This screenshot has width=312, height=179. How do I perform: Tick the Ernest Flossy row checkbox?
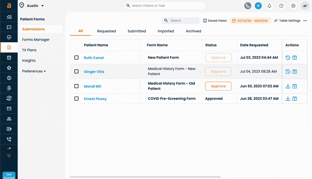77,99
